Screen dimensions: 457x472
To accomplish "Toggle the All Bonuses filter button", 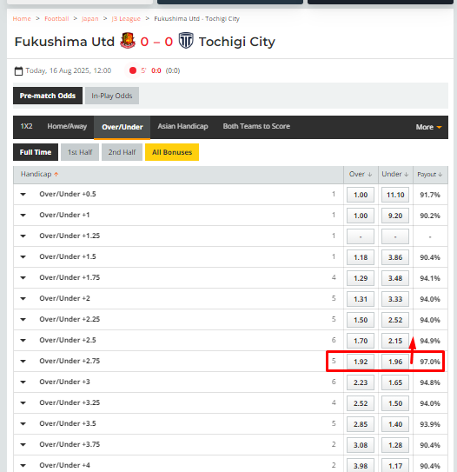I will point(172,152).
